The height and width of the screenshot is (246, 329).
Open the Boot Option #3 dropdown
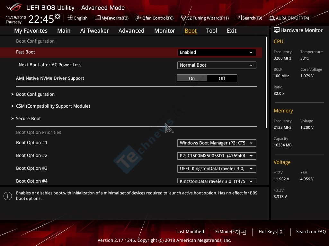coord(217,169)
